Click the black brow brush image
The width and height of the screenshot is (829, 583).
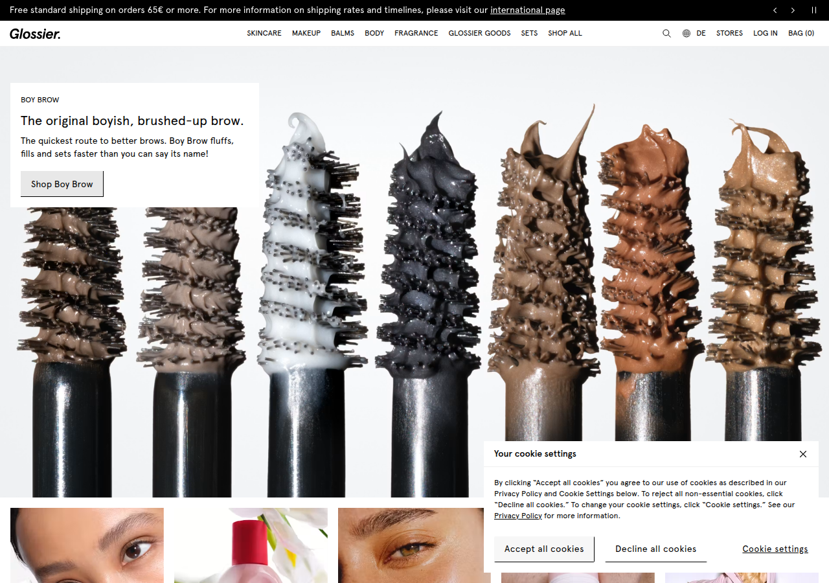[429, 304]
